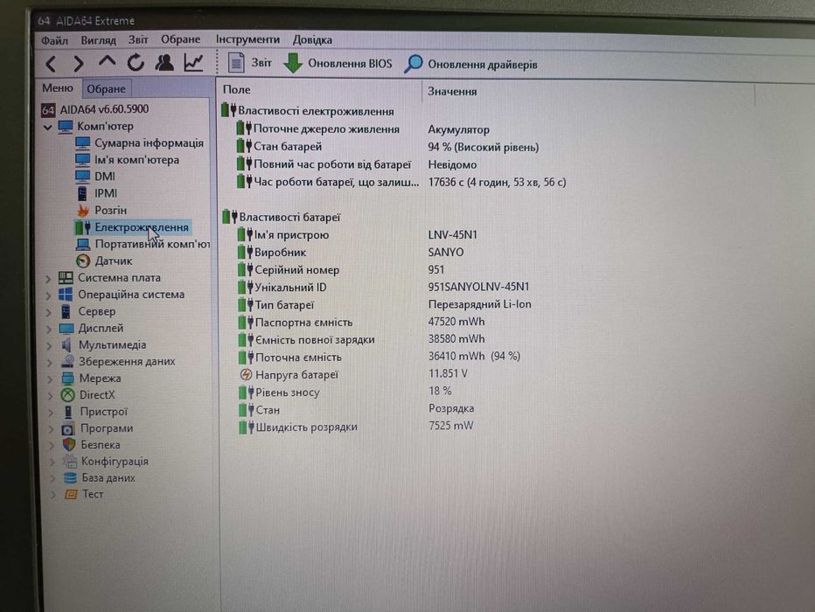Click the Мультимедіа speaker icon

66,345
